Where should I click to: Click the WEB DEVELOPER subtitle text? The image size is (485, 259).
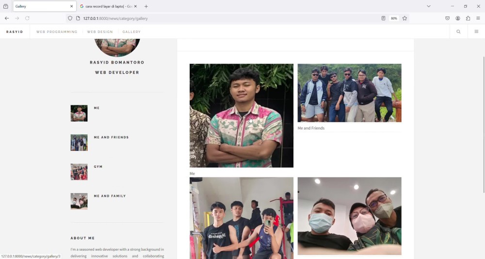pyautogui.click(x=117, y=72)
